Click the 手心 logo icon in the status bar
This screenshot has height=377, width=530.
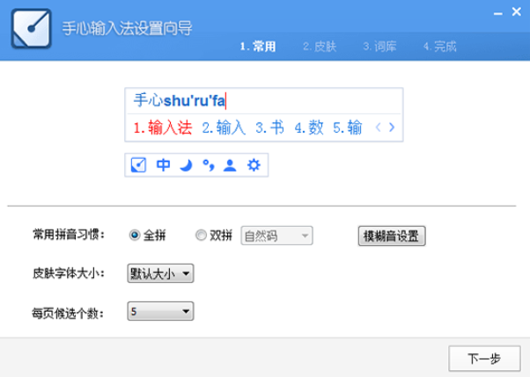pos(139,164)
